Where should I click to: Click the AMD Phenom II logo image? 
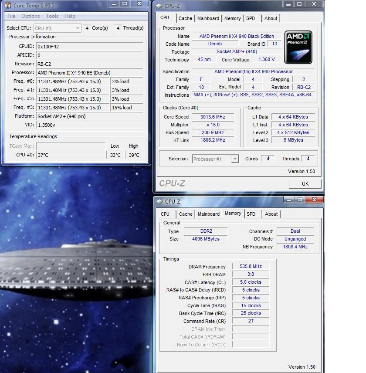(x=298, y=47)
